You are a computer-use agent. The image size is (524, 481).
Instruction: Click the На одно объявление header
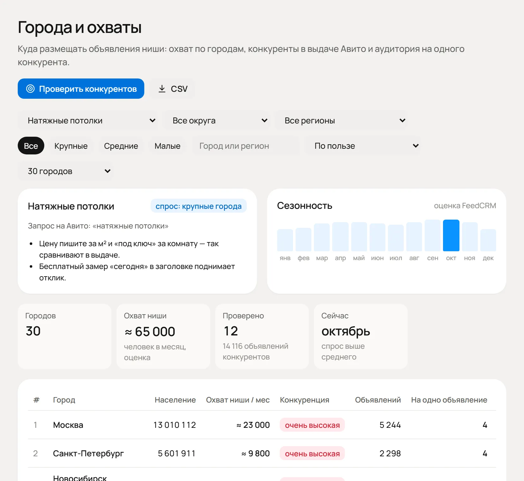(449, 400)
